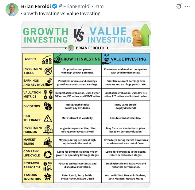The image size is (195, 190).
Task: Open the Grok explain post icon
Action: click(179, 6)
